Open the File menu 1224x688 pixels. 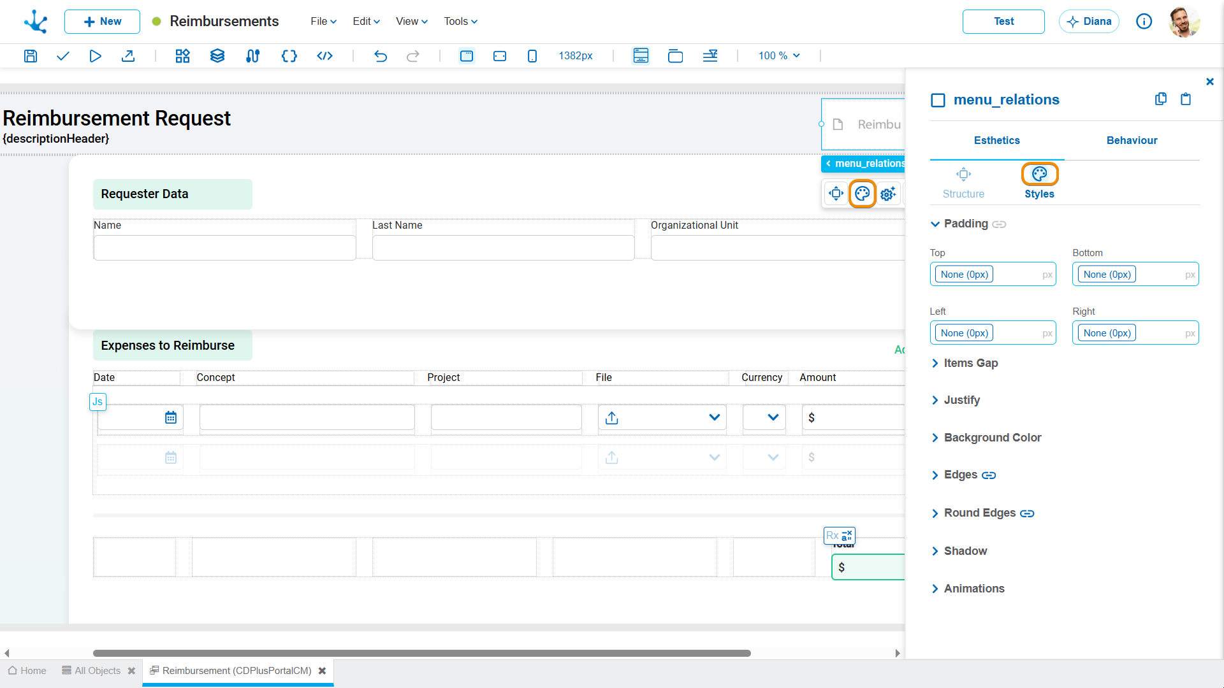pyautogui.click(x=323, y=22)
